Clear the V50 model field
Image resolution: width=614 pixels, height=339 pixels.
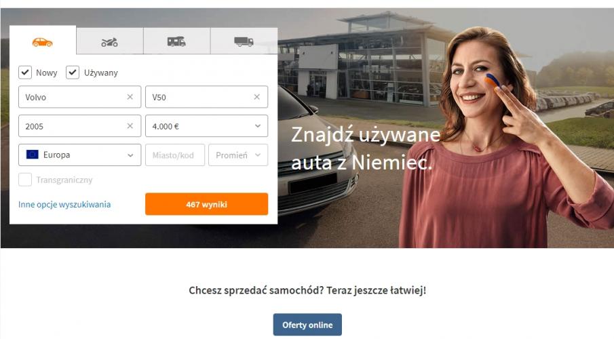coord(257,97)
